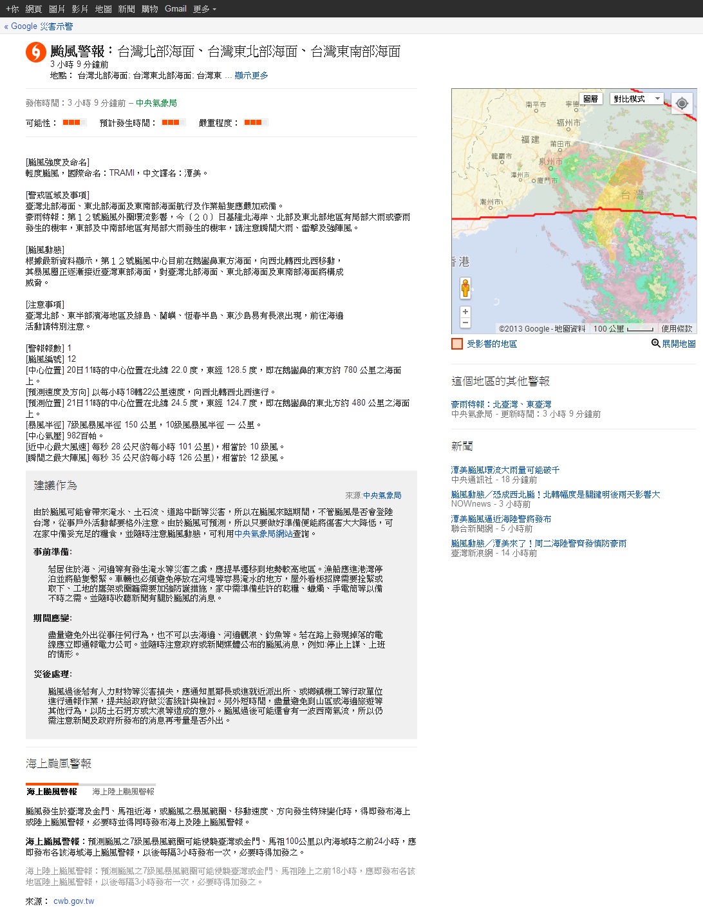Select the Street View pegman on map
The height and width of the screenshot is (909, 703).
[465, 288]
